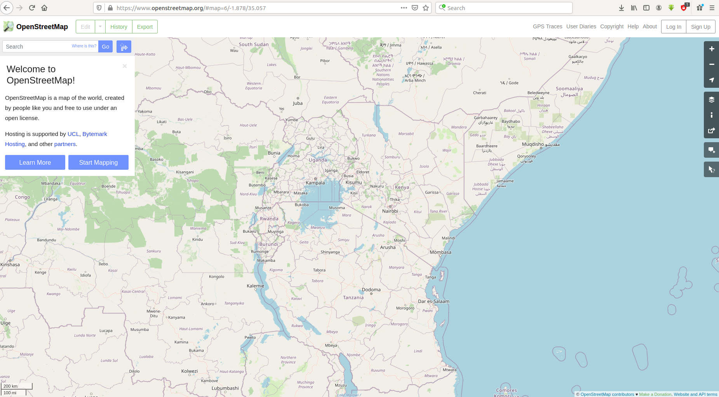Open the About page

point(650,26)
